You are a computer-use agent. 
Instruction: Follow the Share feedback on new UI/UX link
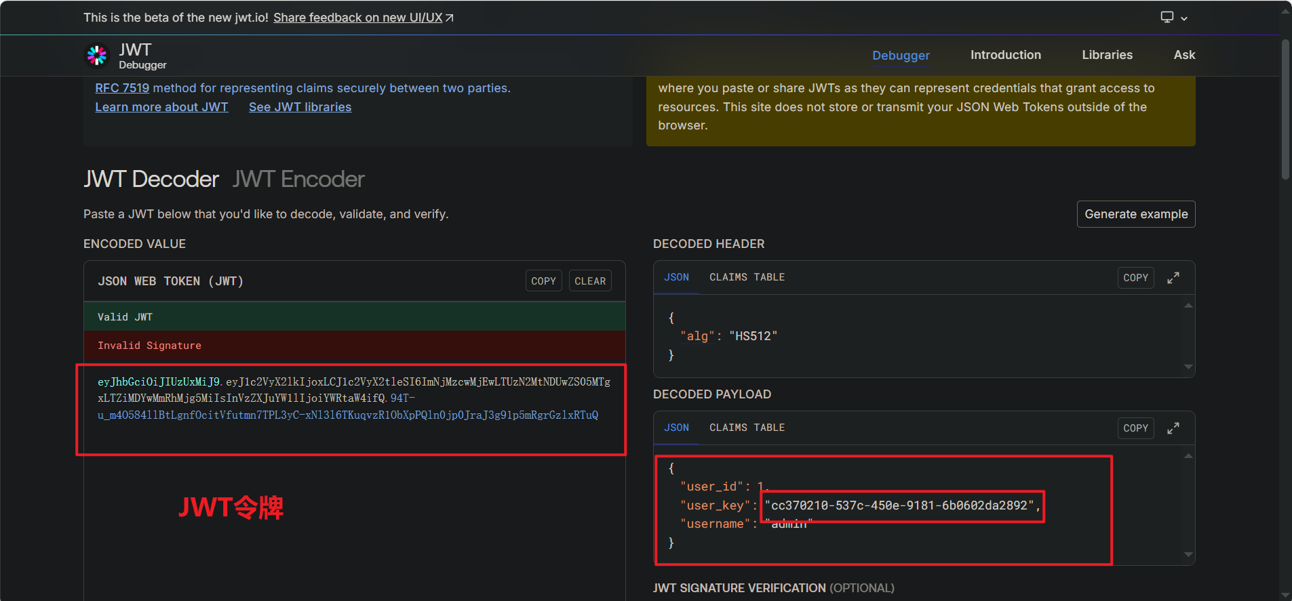point(364,18)
